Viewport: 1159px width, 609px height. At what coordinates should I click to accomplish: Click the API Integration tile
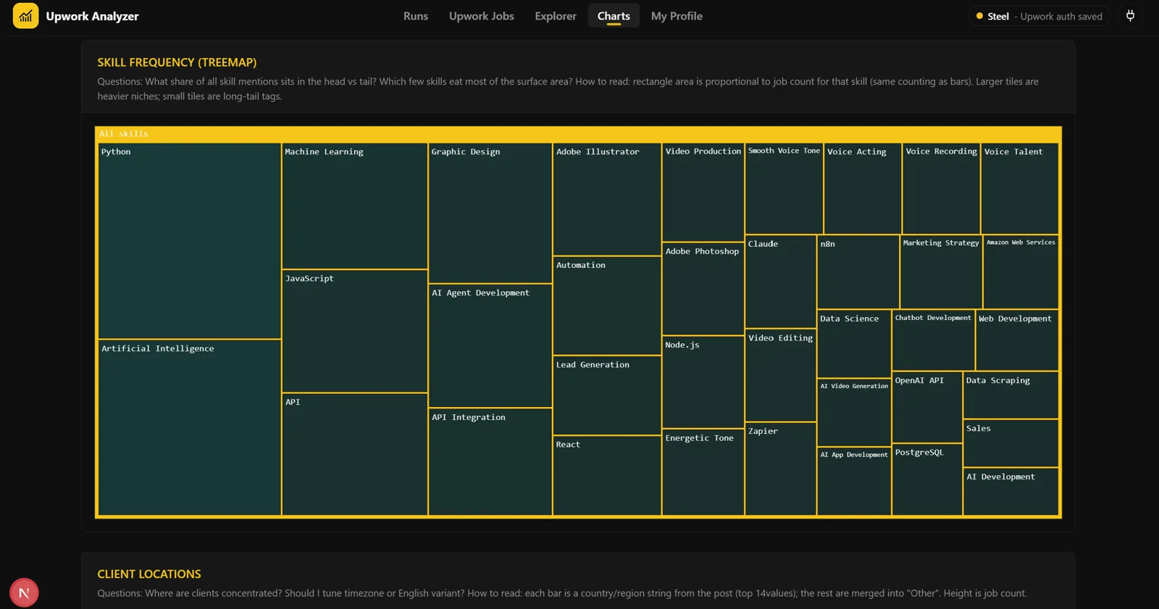point(490,462)
